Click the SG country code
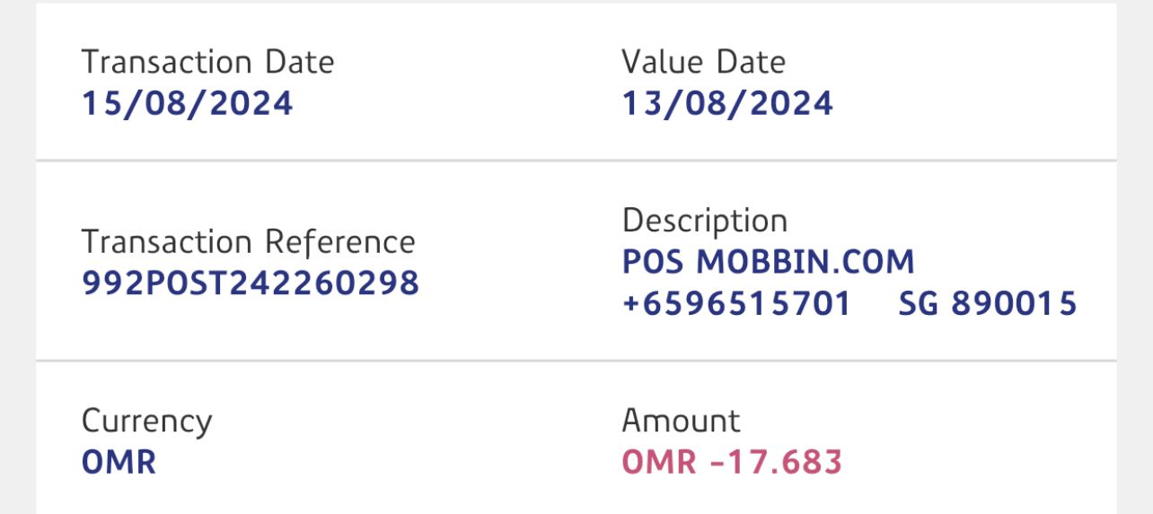 point(919,304)
